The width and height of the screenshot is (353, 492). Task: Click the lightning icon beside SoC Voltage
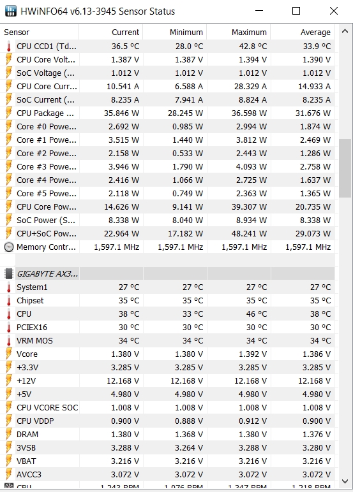pos(9,73)
